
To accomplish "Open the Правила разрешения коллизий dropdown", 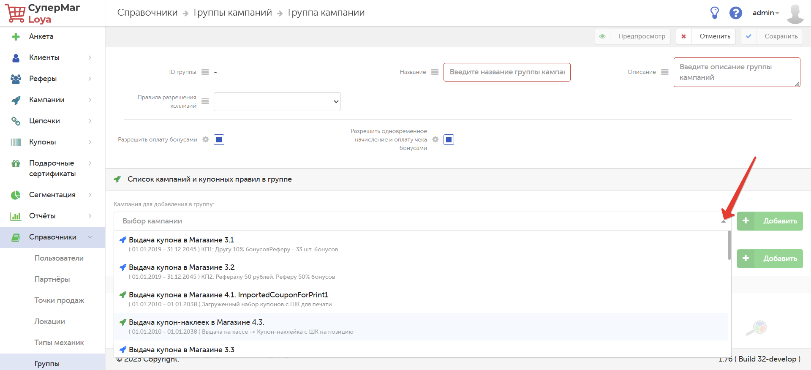I will click(x=277, y=101).
